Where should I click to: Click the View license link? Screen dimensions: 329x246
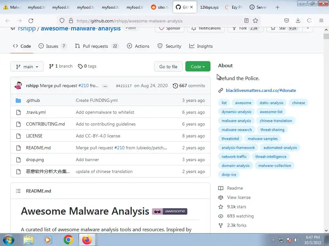coord(239,197)
